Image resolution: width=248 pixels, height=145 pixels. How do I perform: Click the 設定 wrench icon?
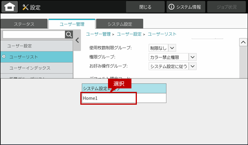coord(25,7)
